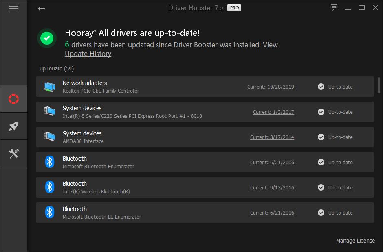Open Current: 10/28/2019 driver details
The image size is (383, 252).
[x=271, y=87]
